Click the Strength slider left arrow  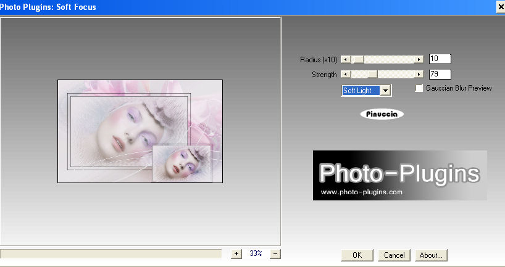[346, 75]
